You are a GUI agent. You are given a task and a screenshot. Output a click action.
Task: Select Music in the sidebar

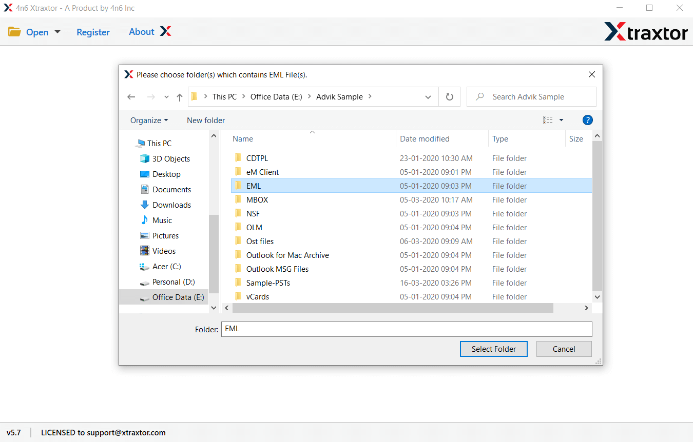pos(157,220)
